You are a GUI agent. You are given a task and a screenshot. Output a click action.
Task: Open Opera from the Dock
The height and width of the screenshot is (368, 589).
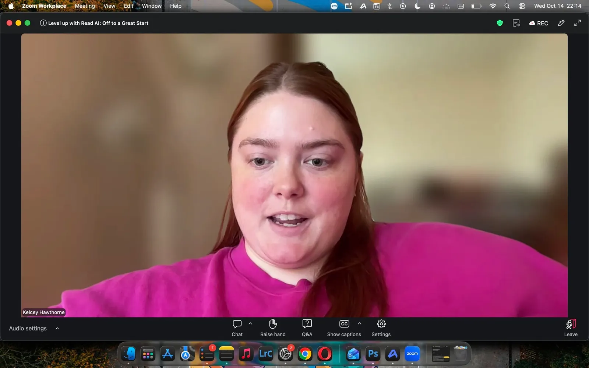(324, 354)
